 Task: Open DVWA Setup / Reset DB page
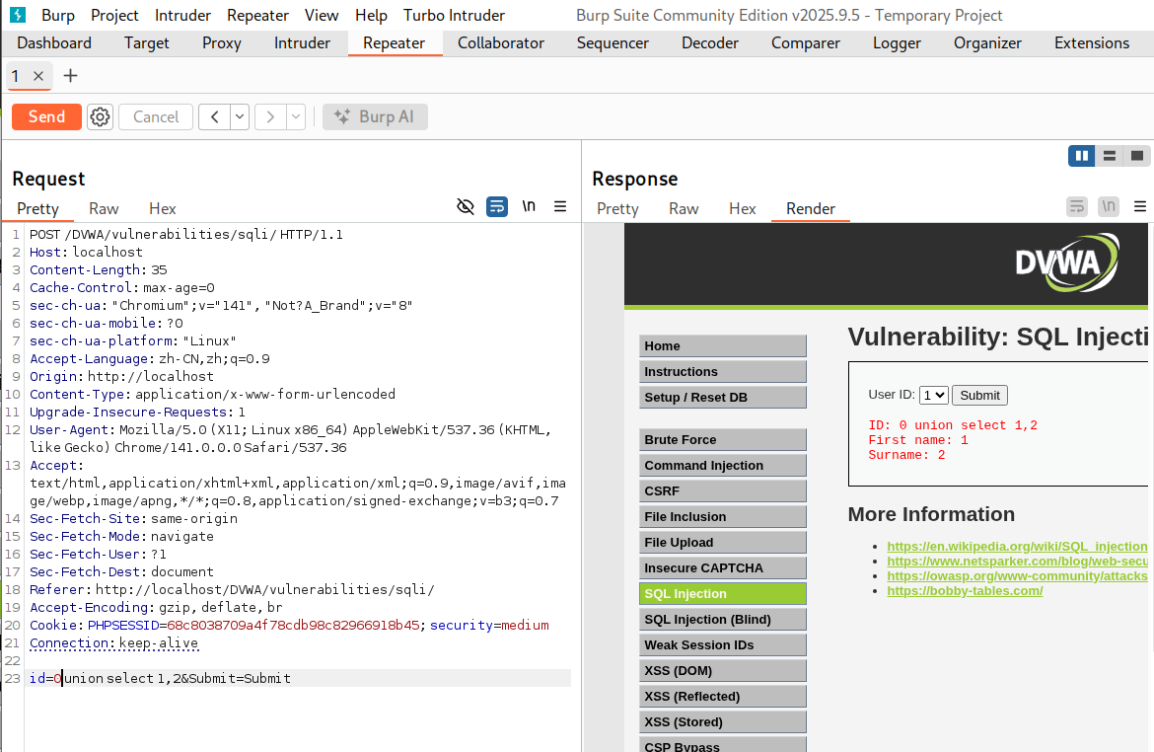[x=723, y=398]
